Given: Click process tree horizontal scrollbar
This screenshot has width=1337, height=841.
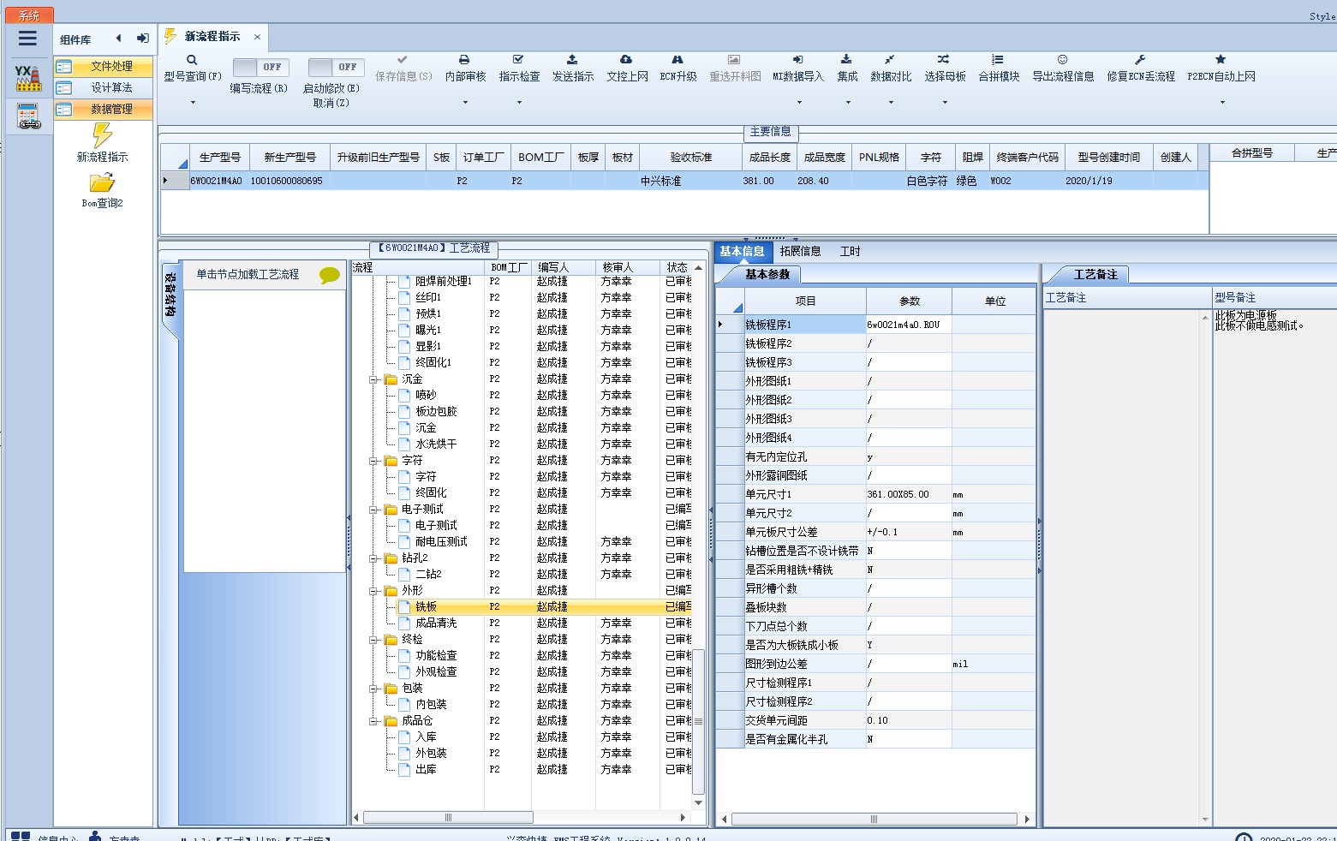Looking at the screenshot, I should pos(449,817).
